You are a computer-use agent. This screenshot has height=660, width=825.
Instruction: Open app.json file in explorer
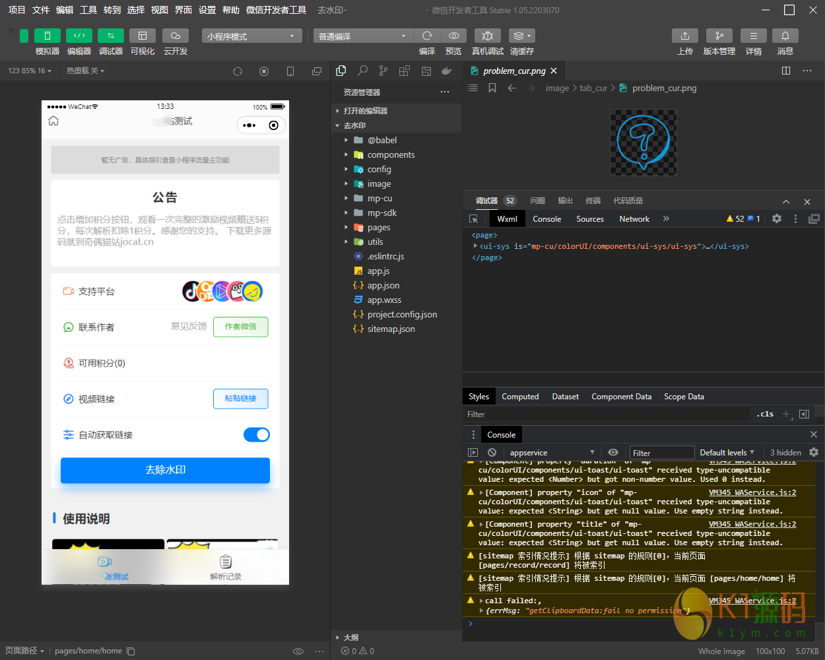click(383, 285)
